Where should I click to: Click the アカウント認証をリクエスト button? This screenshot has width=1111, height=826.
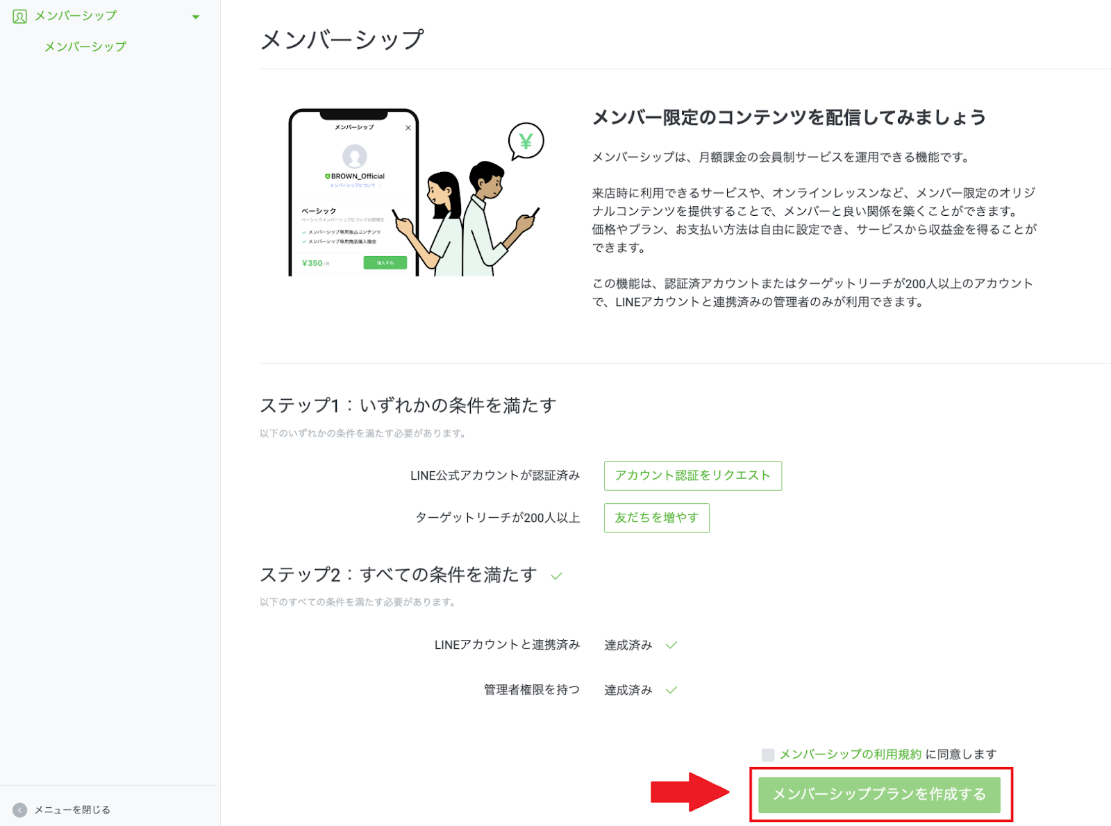pyautogui.click(x=692, y=475)
